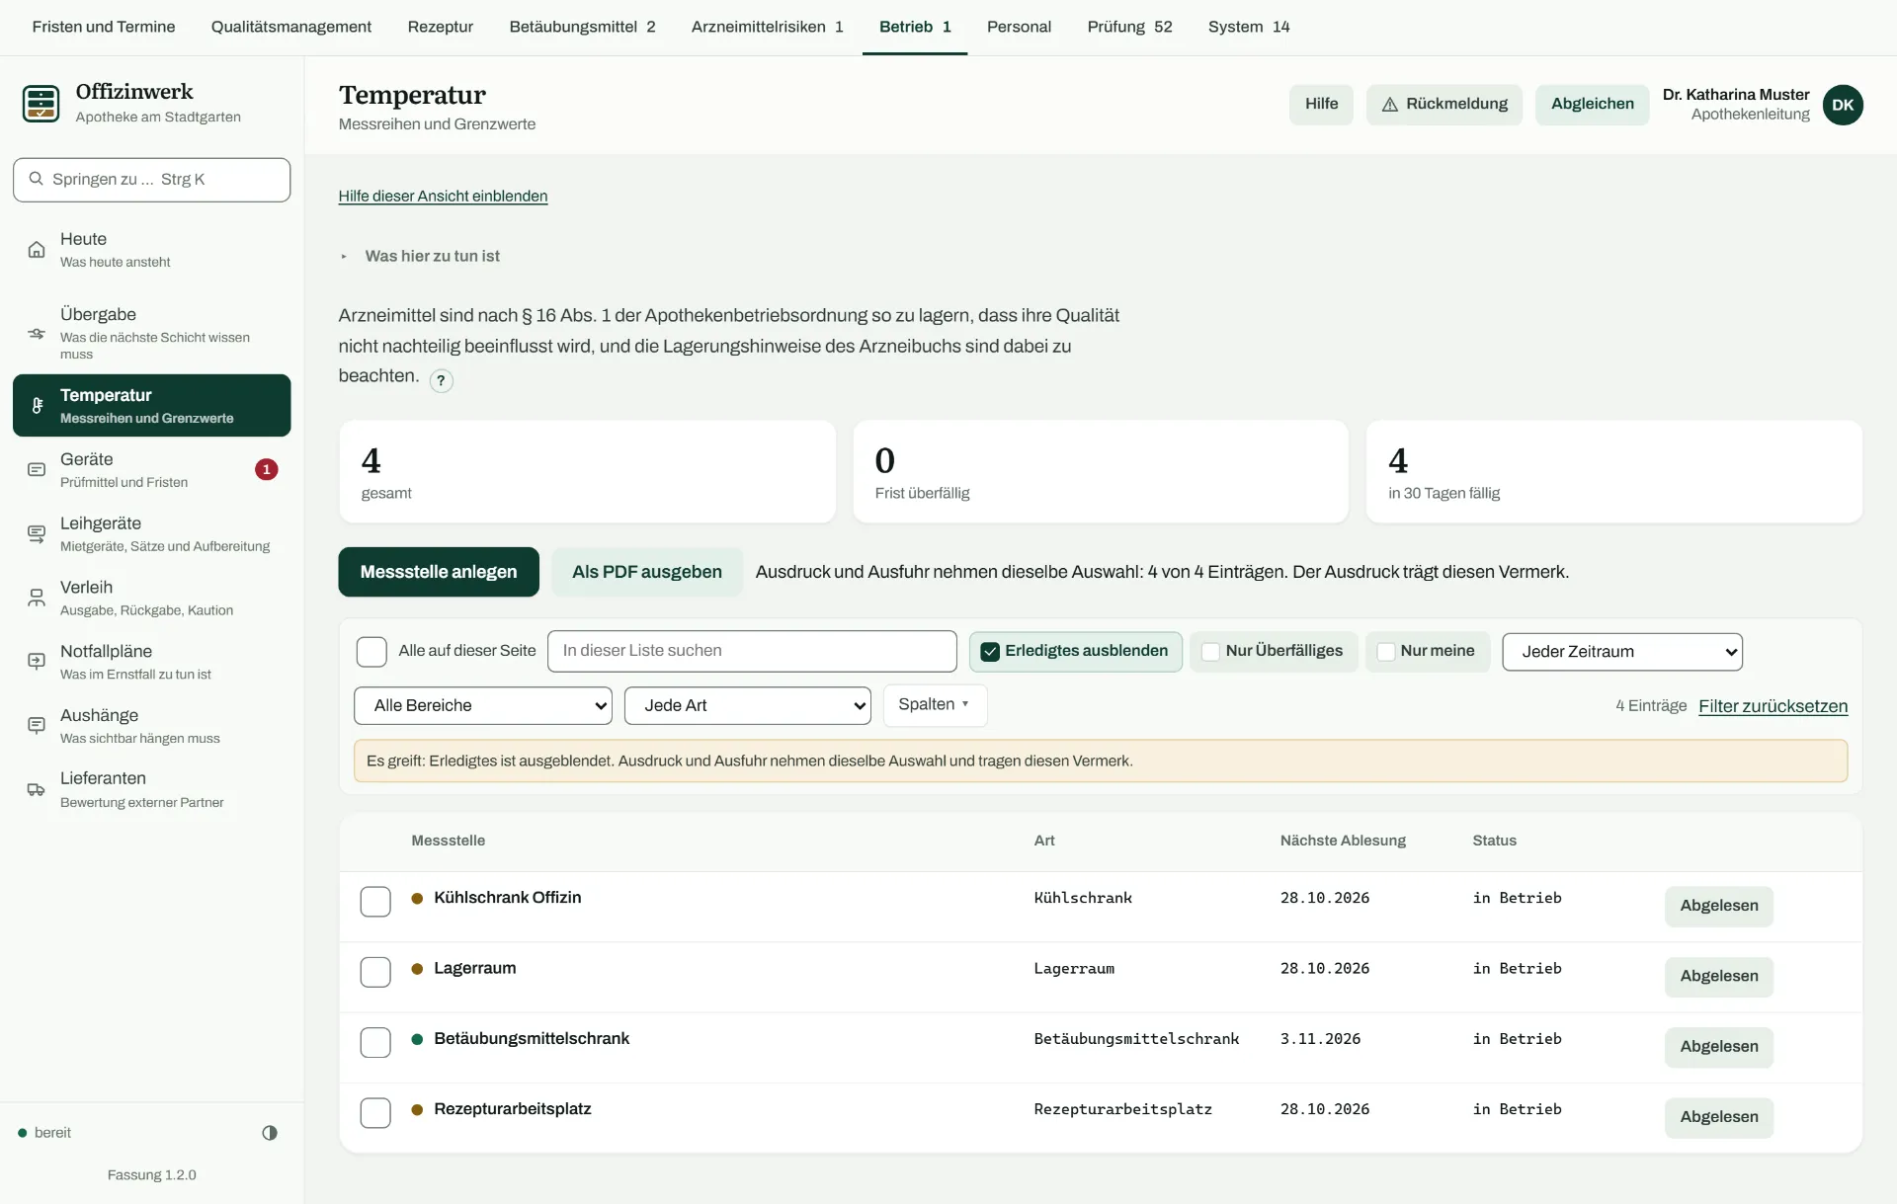Open Heute via its home icon
Screen dimensions: 1897x1204
tap(37, 250)
